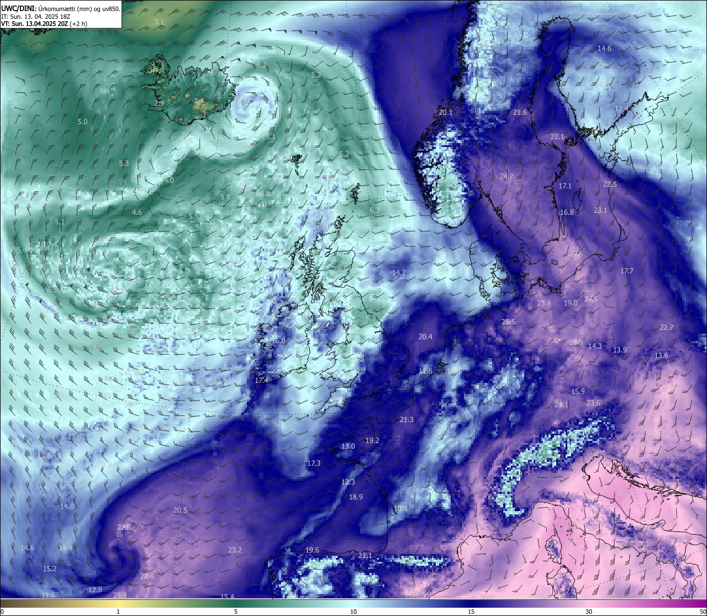Click the 5.8 map value
This screenshot has height=616, width=707.
pyautogui.click(x=225, y=197)
